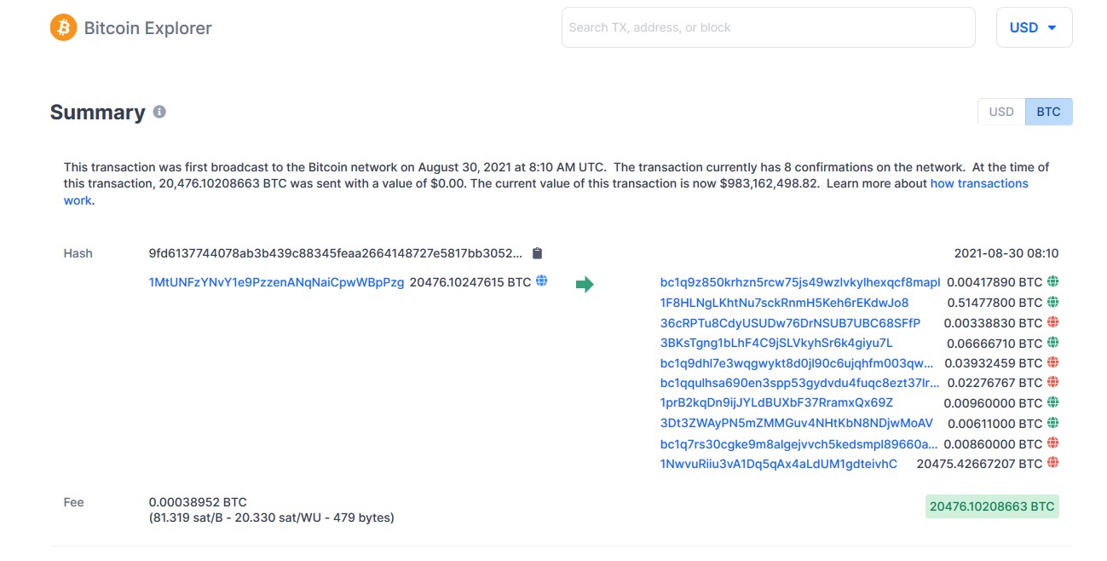
Task: Click green globe icon next to 0.00417890 BTC
Action: (x=1052, y=281)
